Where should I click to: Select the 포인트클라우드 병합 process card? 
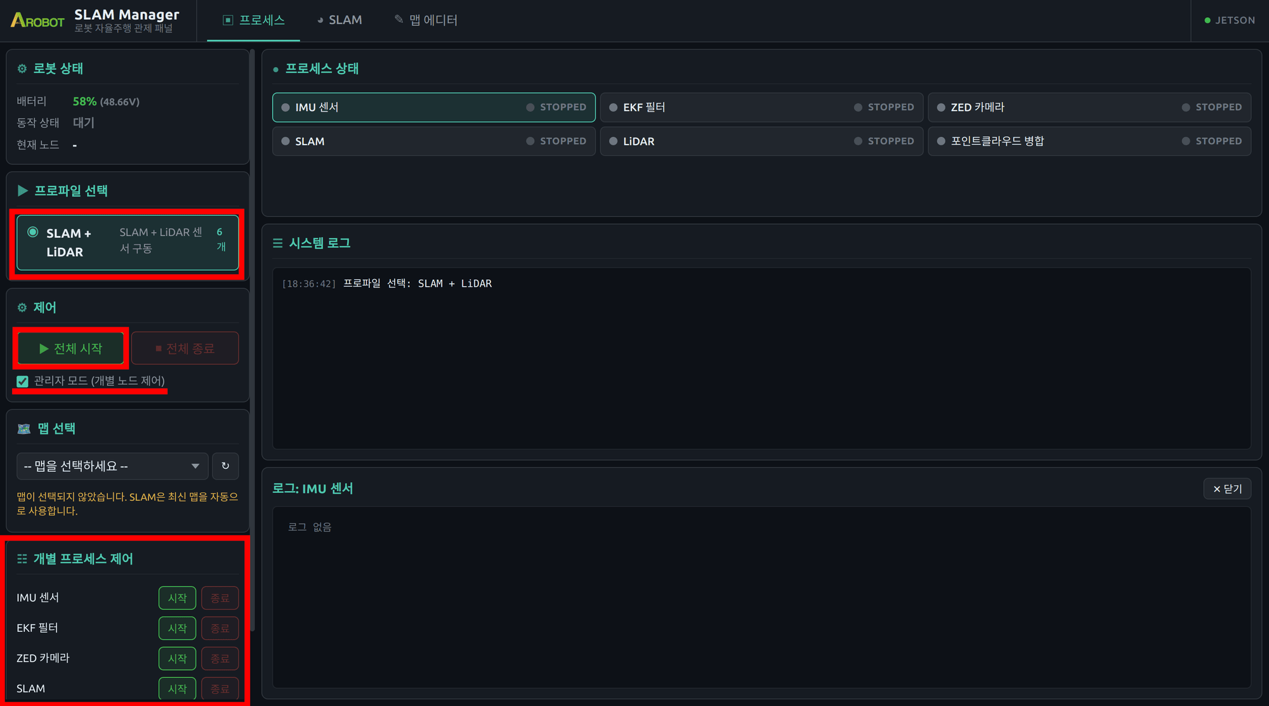[1089, 141]
